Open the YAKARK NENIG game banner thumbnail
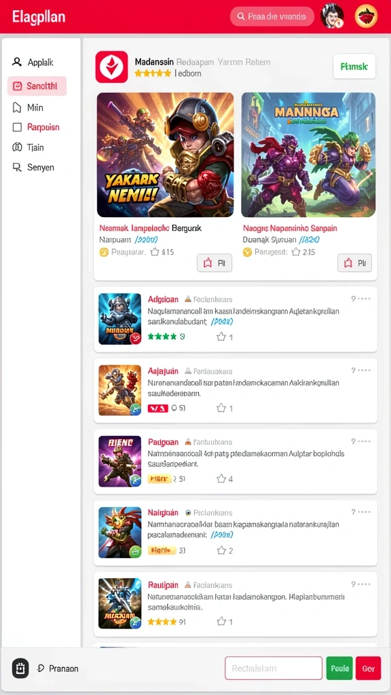 tap(166, 155)
